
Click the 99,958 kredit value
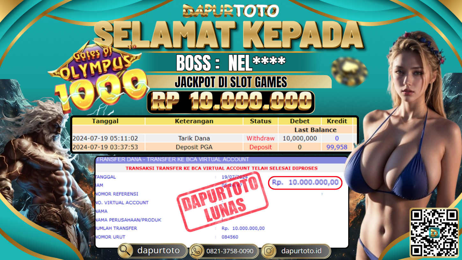point(337,147)
